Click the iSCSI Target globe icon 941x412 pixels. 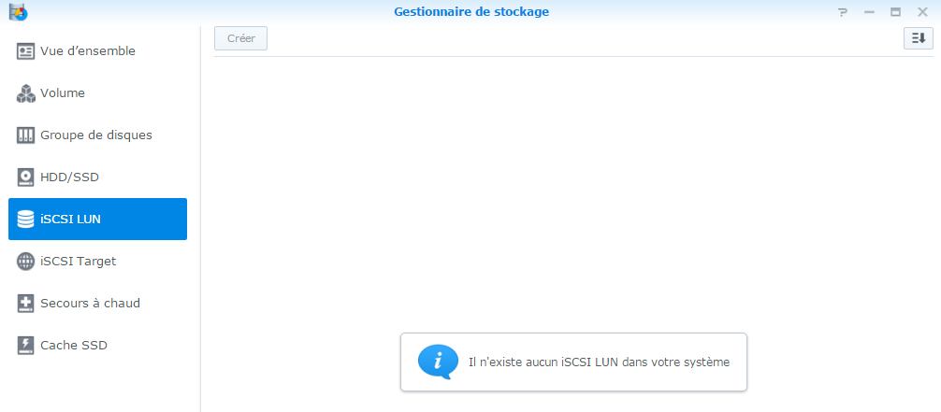click(25, 262)
